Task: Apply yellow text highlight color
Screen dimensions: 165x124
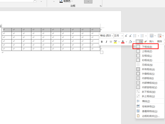Action: point(116,42)
